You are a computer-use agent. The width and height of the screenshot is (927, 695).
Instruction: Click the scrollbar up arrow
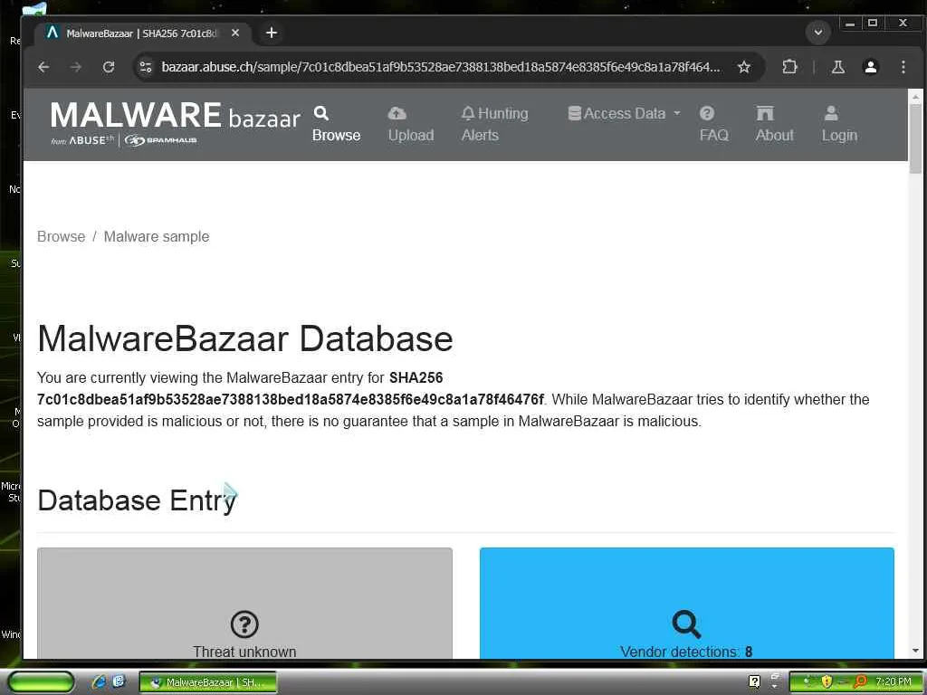(915, 96)
